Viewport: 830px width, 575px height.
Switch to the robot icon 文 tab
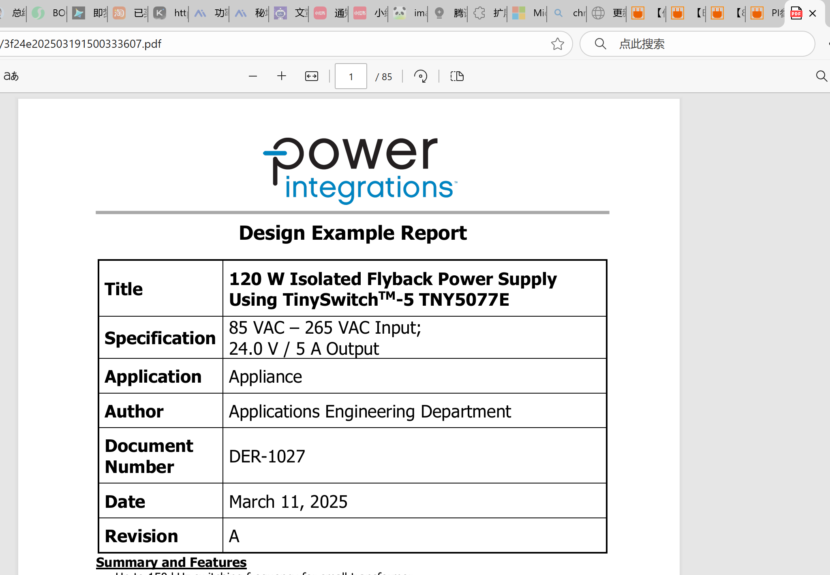click(291, 13)
